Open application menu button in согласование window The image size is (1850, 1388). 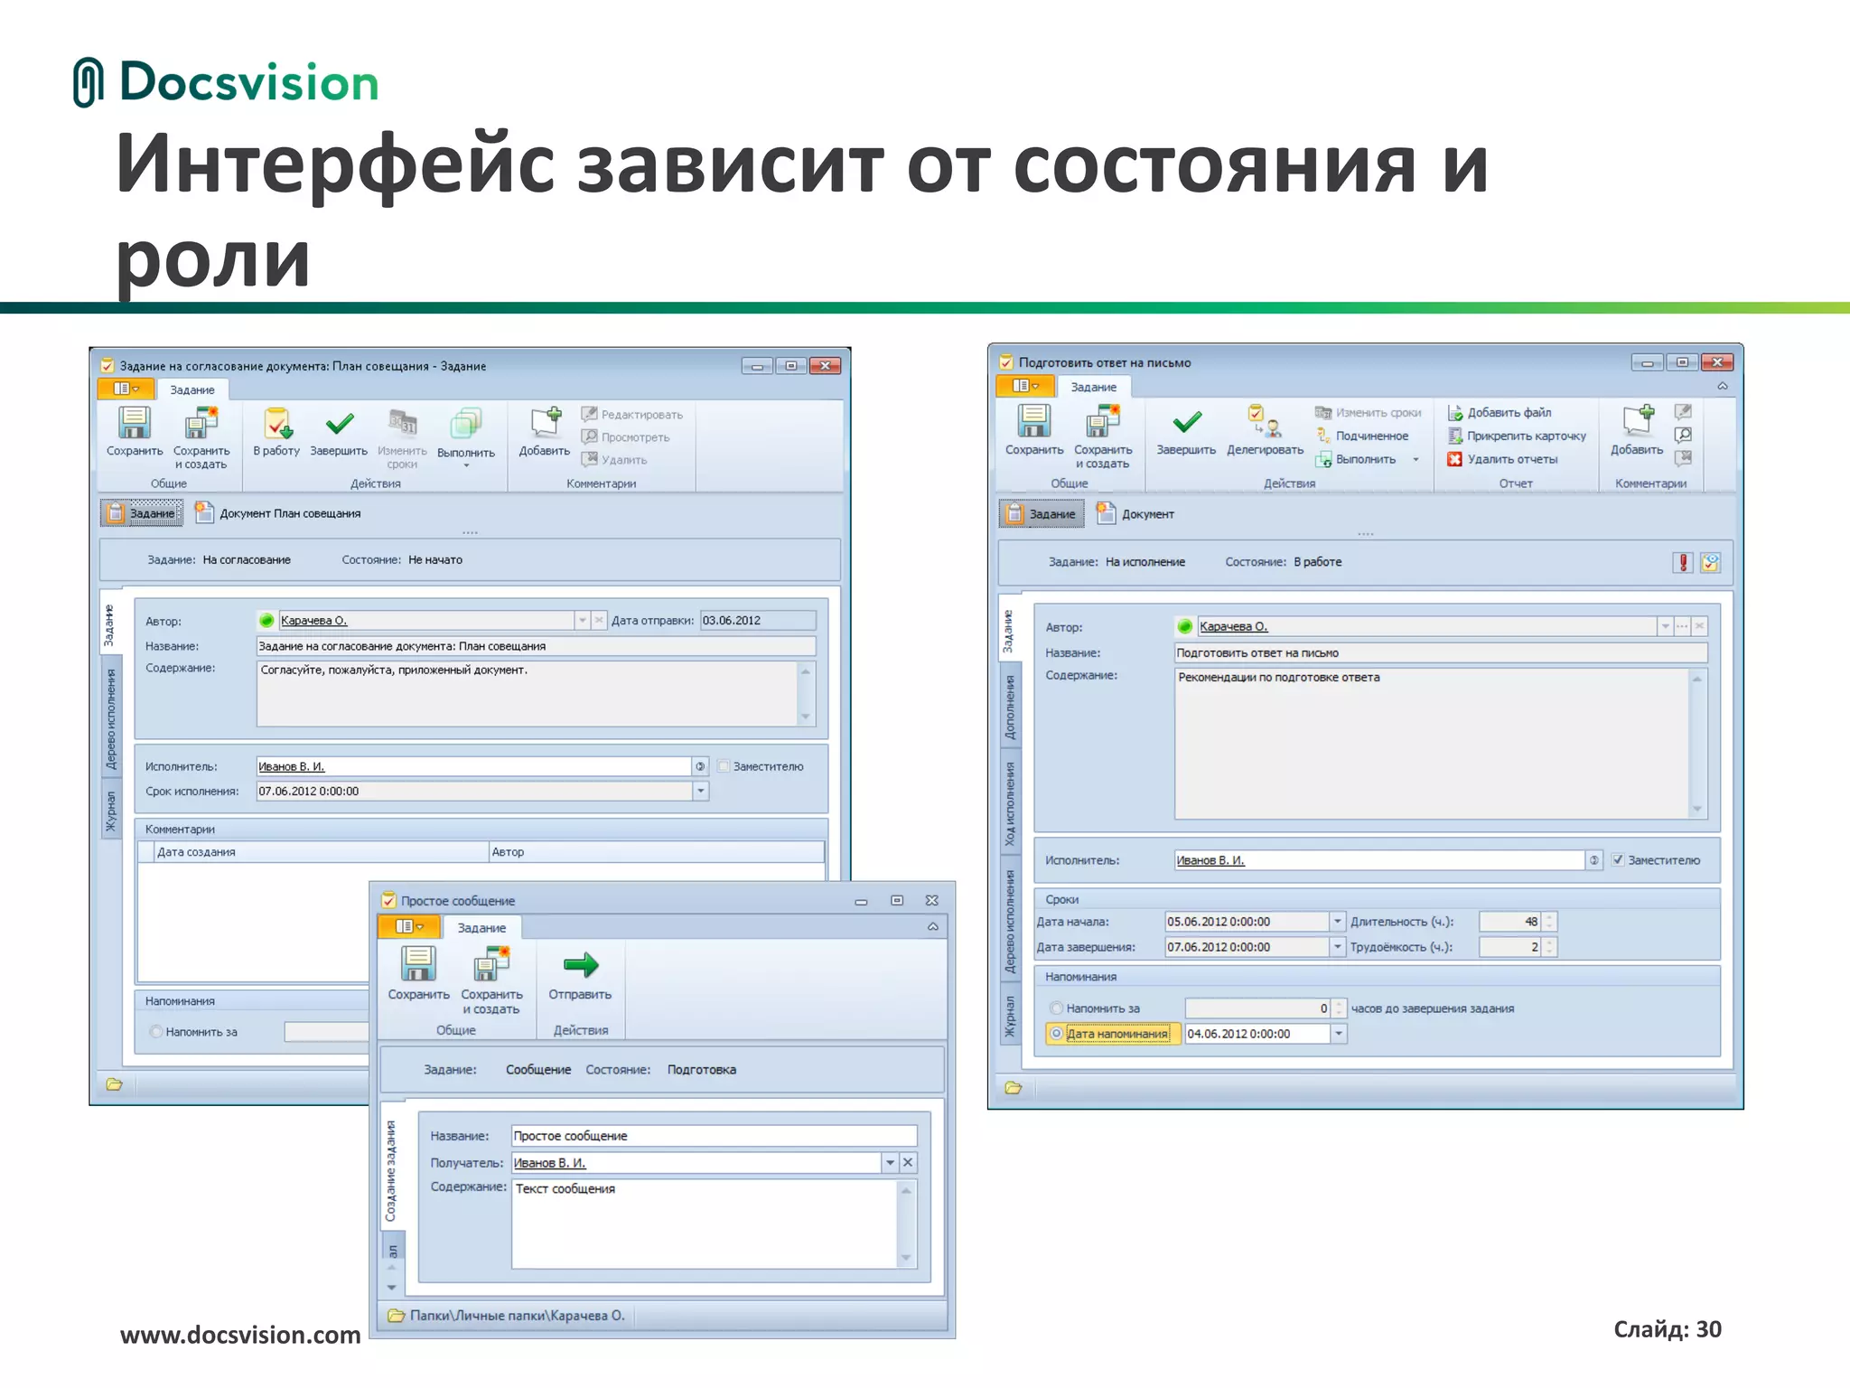point(126,389)
